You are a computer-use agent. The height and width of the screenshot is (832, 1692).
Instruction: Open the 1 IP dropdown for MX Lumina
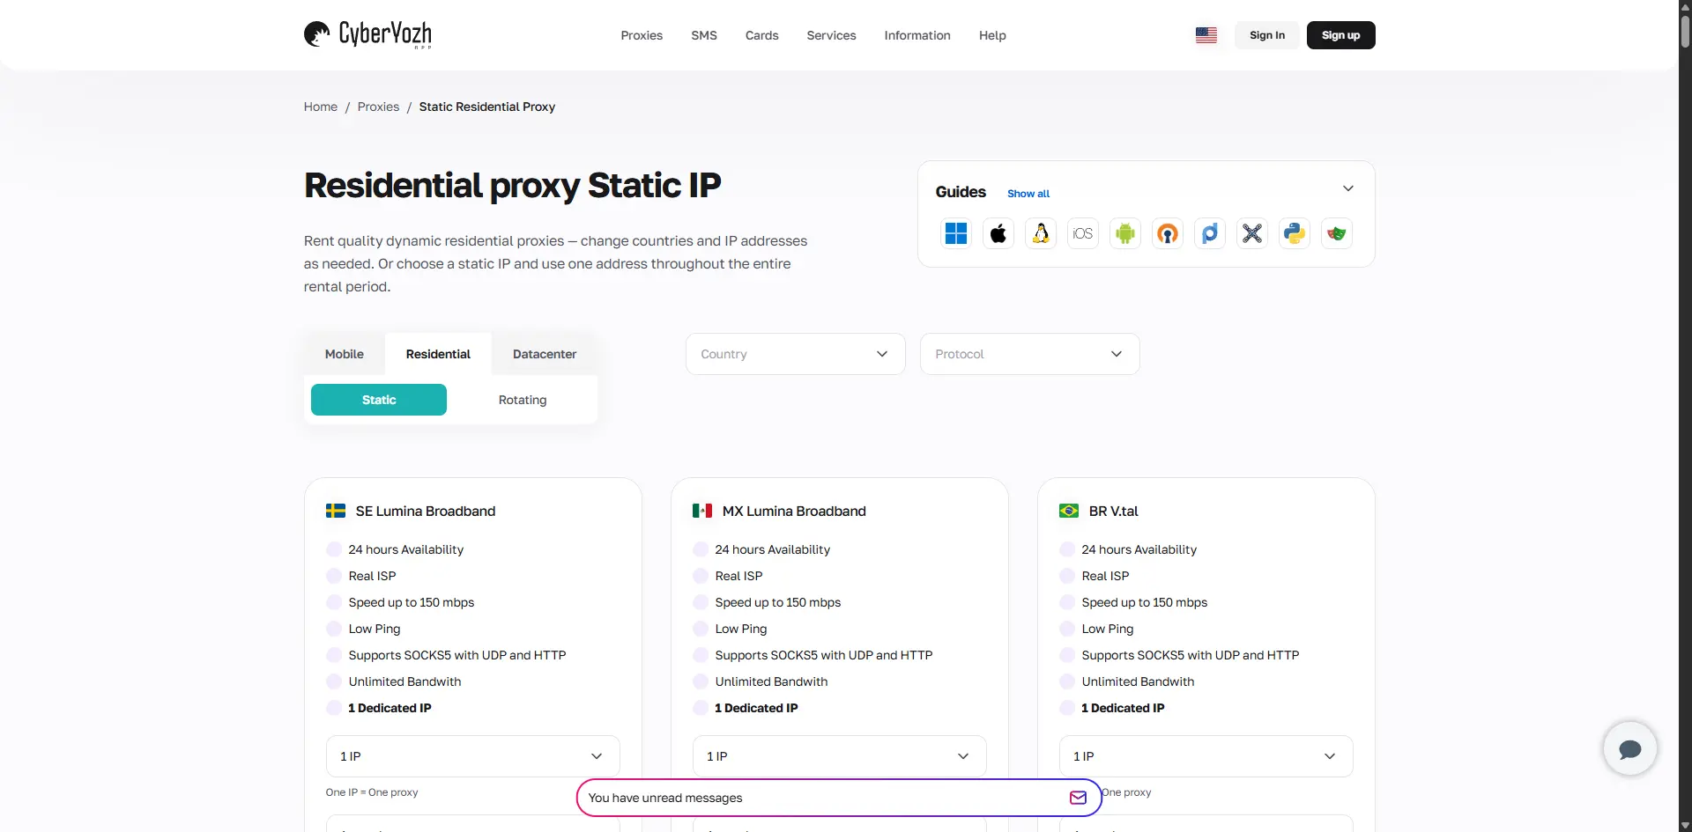click(840, 756)
